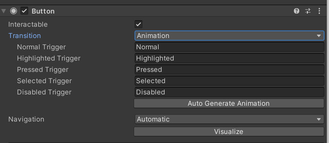Select the Transition property label
This screenshot has height=143, width=329.
(x=24, y=36)
